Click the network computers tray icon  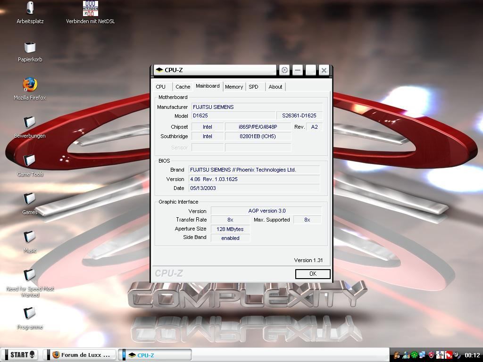(x=423, y=355)
